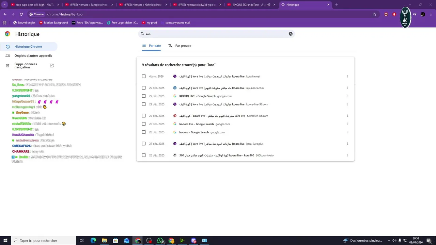436x245 pixels.
Task: Switch to the Par groupe tab
Action: [x=180, y=46]
